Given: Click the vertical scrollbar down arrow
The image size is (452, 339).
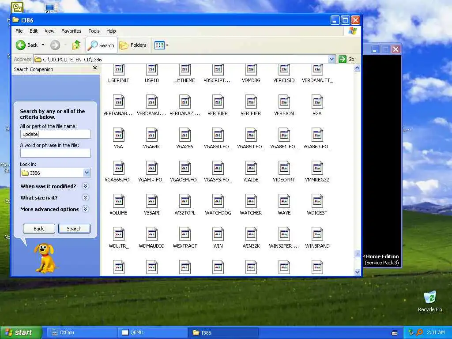Looking at the screenshot, I should point(357,272).
